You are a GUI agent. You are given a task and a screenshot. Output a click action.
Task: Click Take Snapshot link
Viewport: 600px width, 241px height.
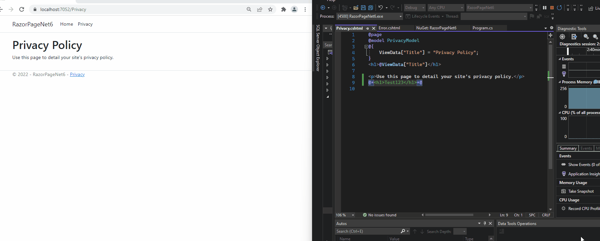[581, 191]
